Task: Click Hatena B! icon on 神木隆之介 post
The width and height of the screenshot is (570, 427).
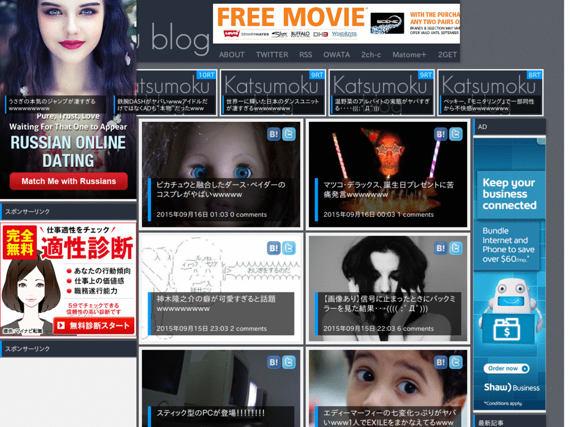Action: coord(274,249)
